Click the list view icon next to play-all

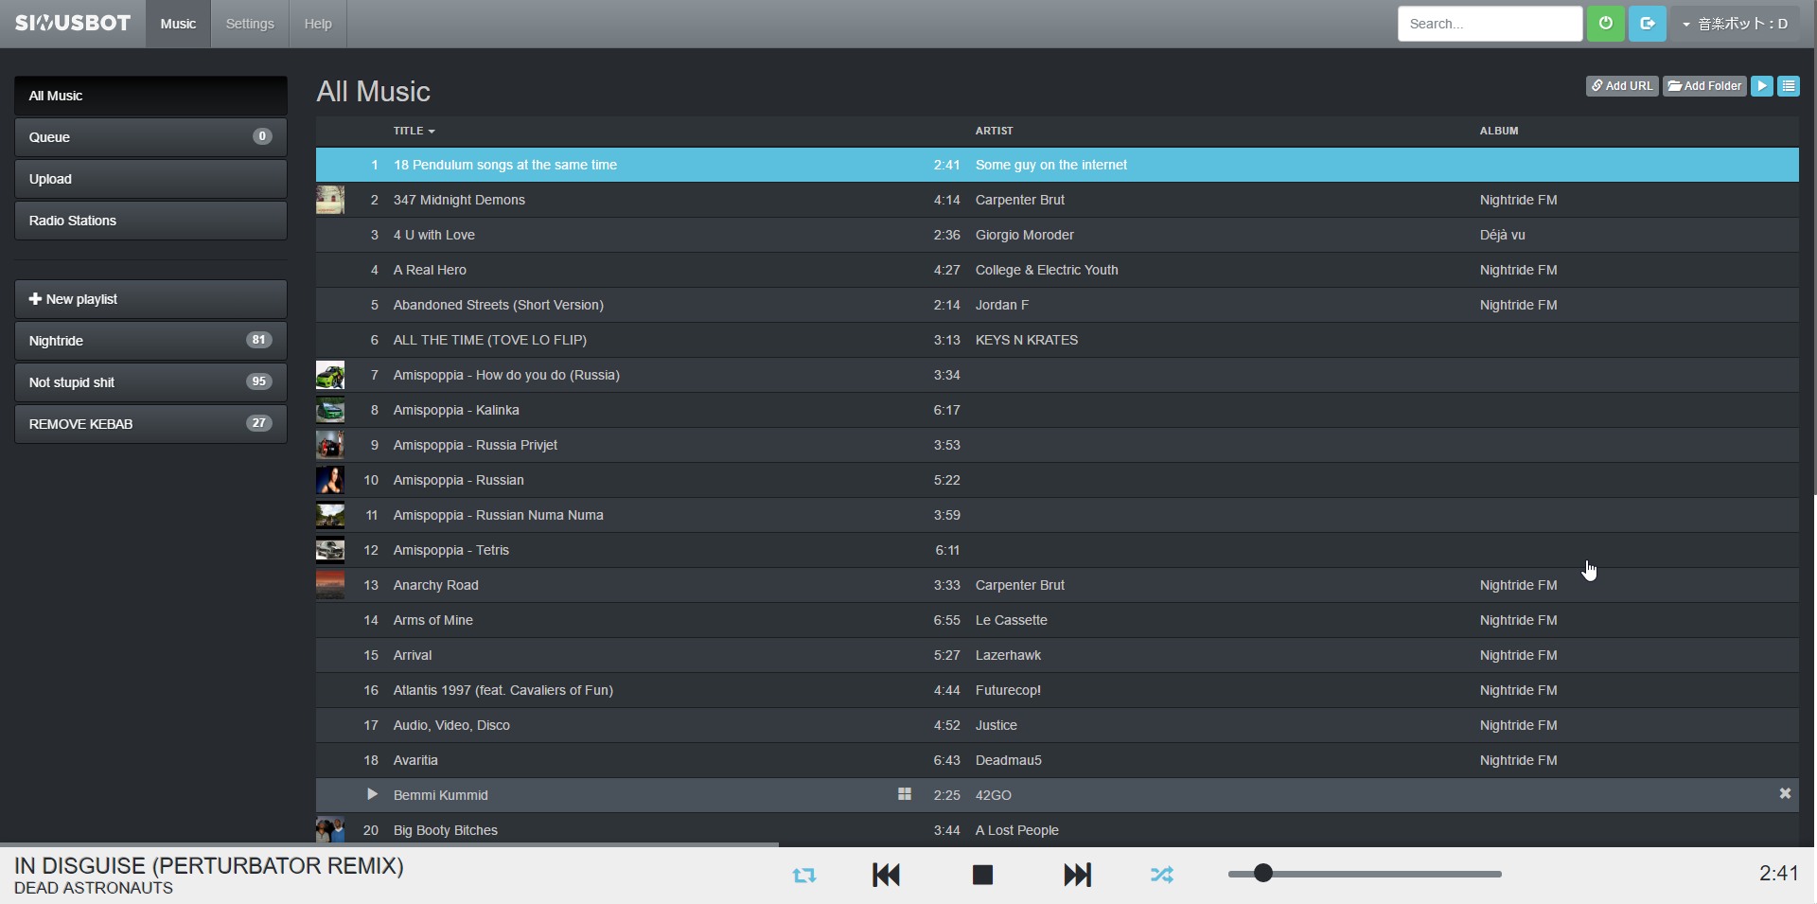(x=1789, y=86)
